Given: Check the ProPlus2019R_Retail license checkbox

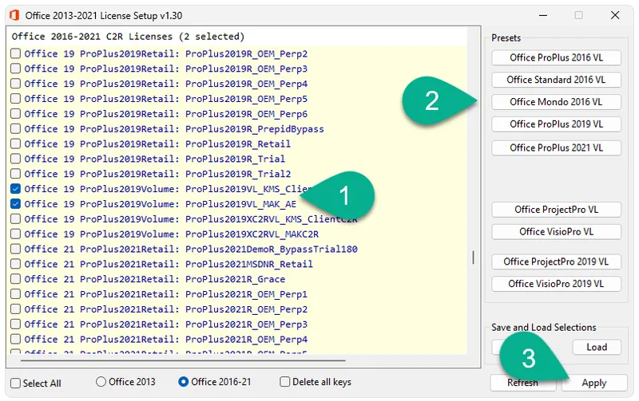Looking at the screenshot, I should click(x=16, y=144).
